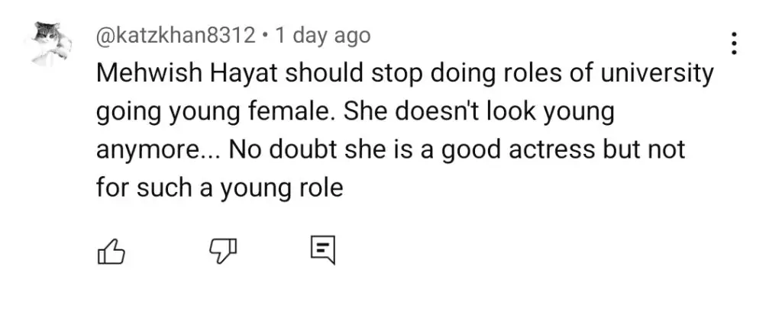Reply to katzkhan8312's comment
The height and width of the screenshot is (317, 782).
click(x=323, y=250)
